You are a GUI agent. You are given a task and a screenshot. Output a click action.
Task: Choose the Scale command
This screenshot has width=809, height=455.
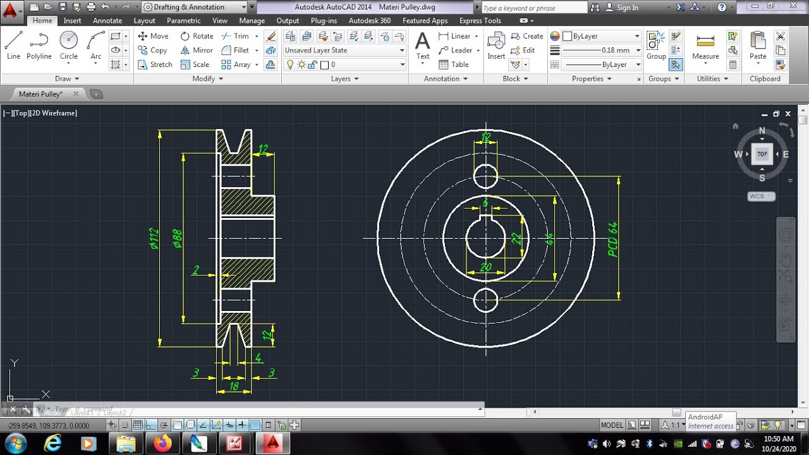click(195, 64)
